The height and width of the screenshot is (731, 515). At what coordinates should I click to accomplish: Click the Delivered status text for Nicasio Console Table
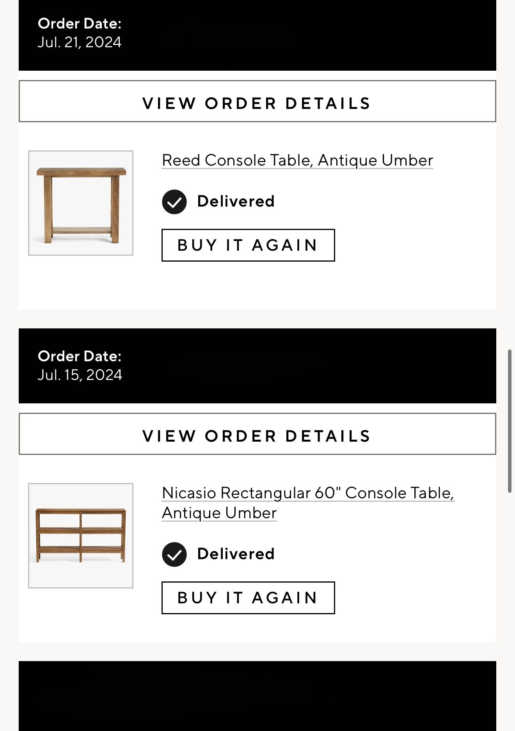[236, 554]
